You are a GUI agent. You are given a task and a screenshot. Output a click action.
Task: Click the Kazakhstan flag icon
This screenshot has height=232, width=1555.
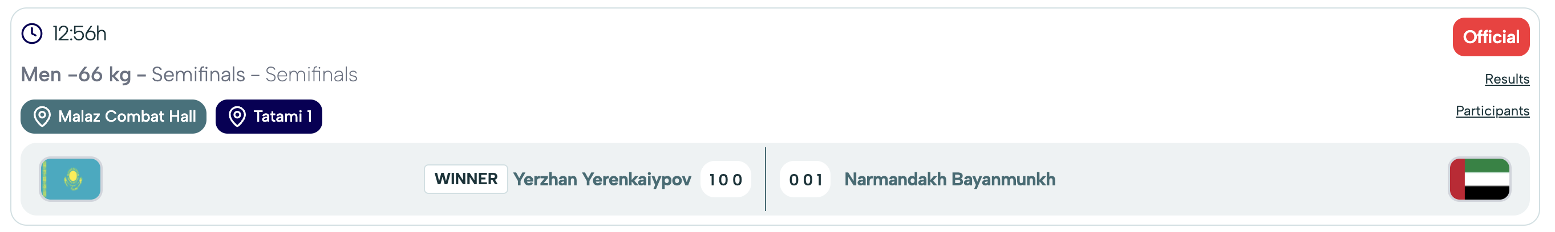coord(71,179)
